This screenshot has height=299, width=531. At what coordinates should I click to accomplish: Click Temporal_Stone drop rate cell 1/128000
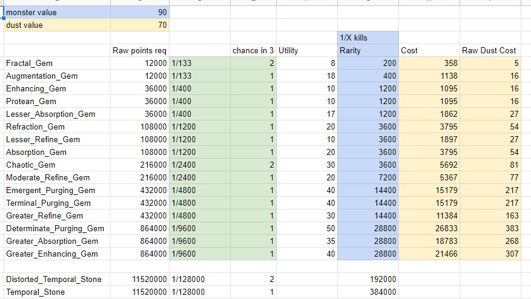pos(200,292)
